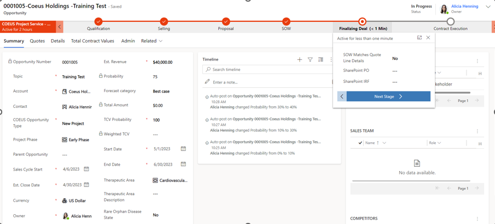Click the Proposal stage checkmark circle
495x224 pixels.
pyautogui.click(x=226, y=21)
